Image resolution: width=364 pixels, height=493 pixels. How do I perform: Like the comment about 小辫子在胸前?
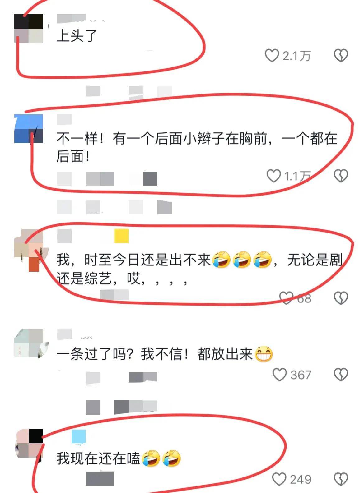pos(274,176)
